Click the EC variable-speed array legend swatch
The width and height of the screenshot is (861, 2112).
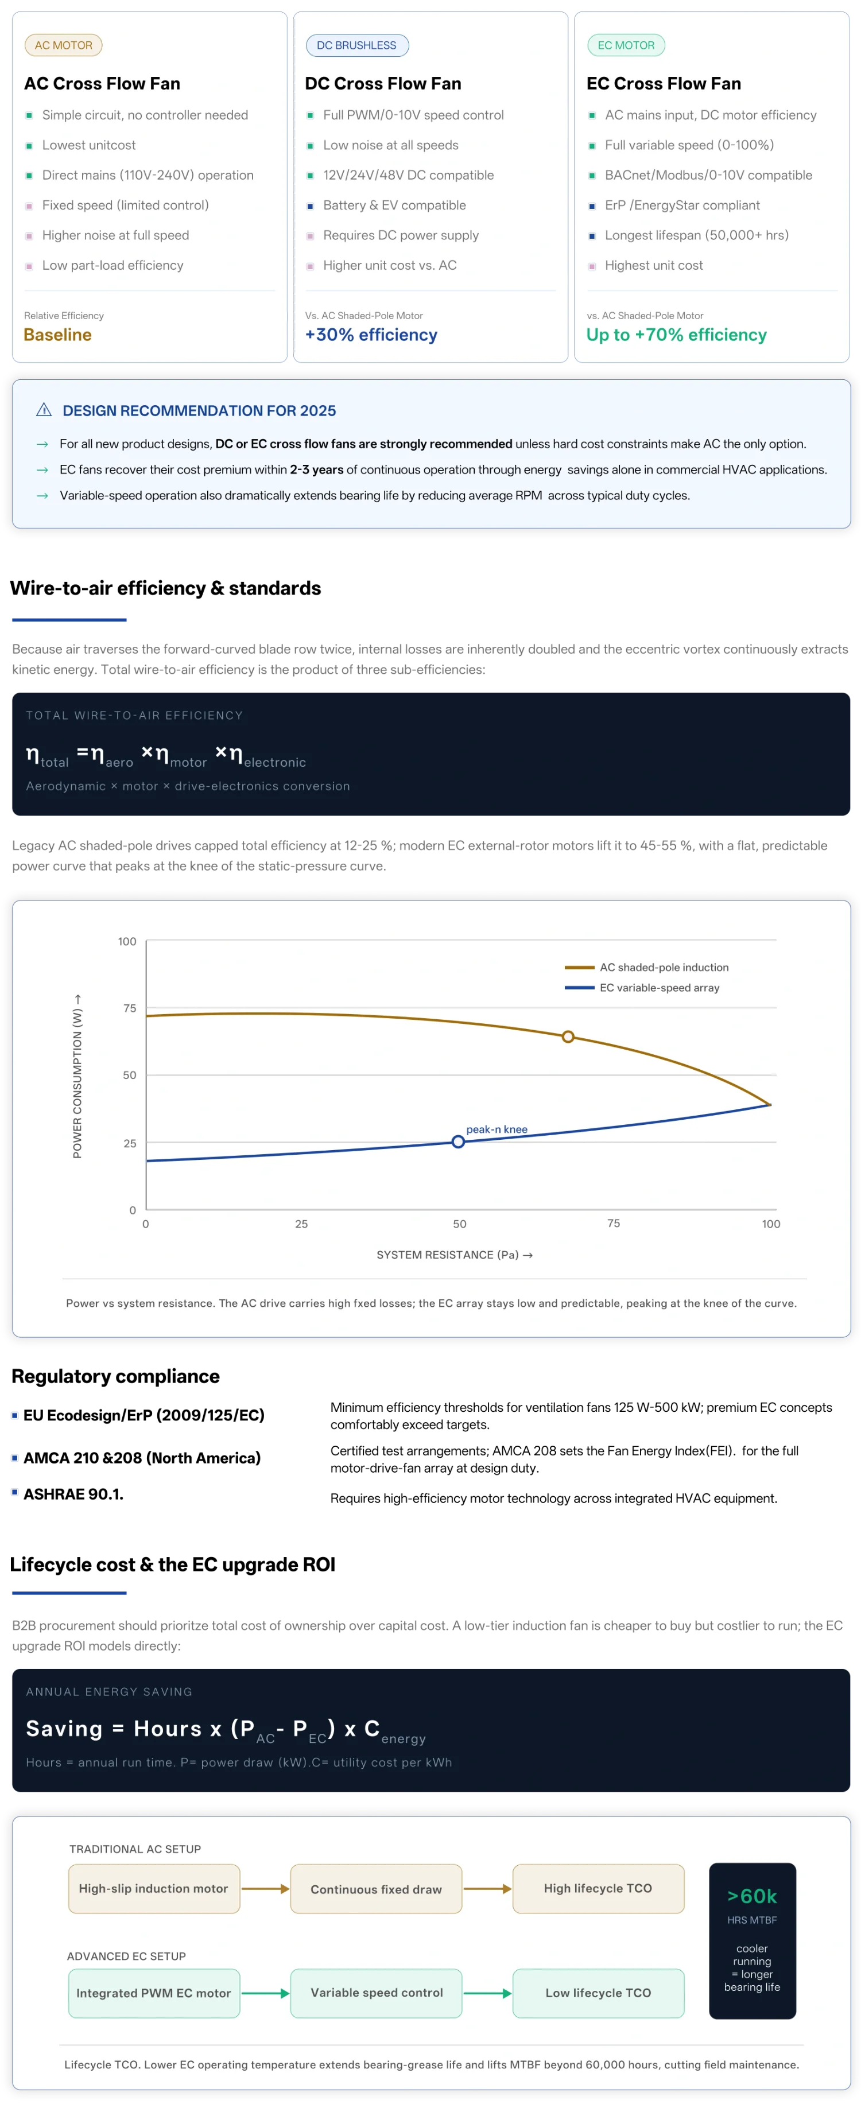point(579,987)
